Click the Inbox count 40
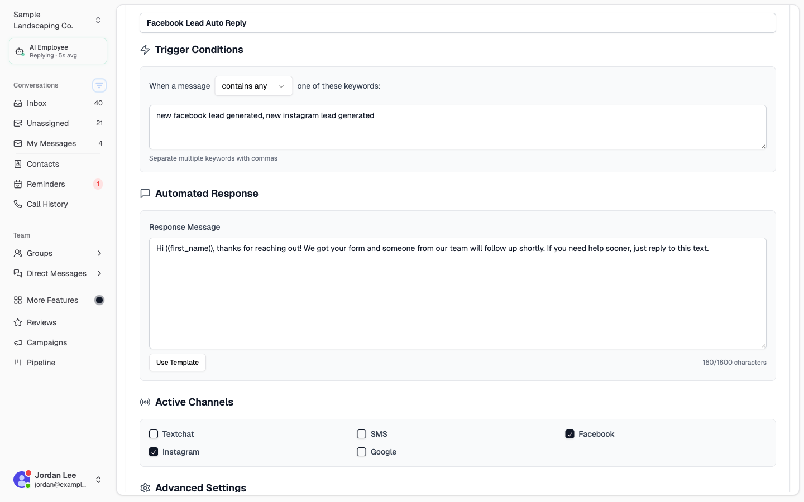Viewport: 804px width, 502px height. point(98,103)
